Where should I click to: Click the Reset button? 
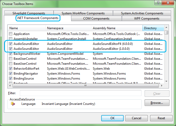tap(161, 118)
